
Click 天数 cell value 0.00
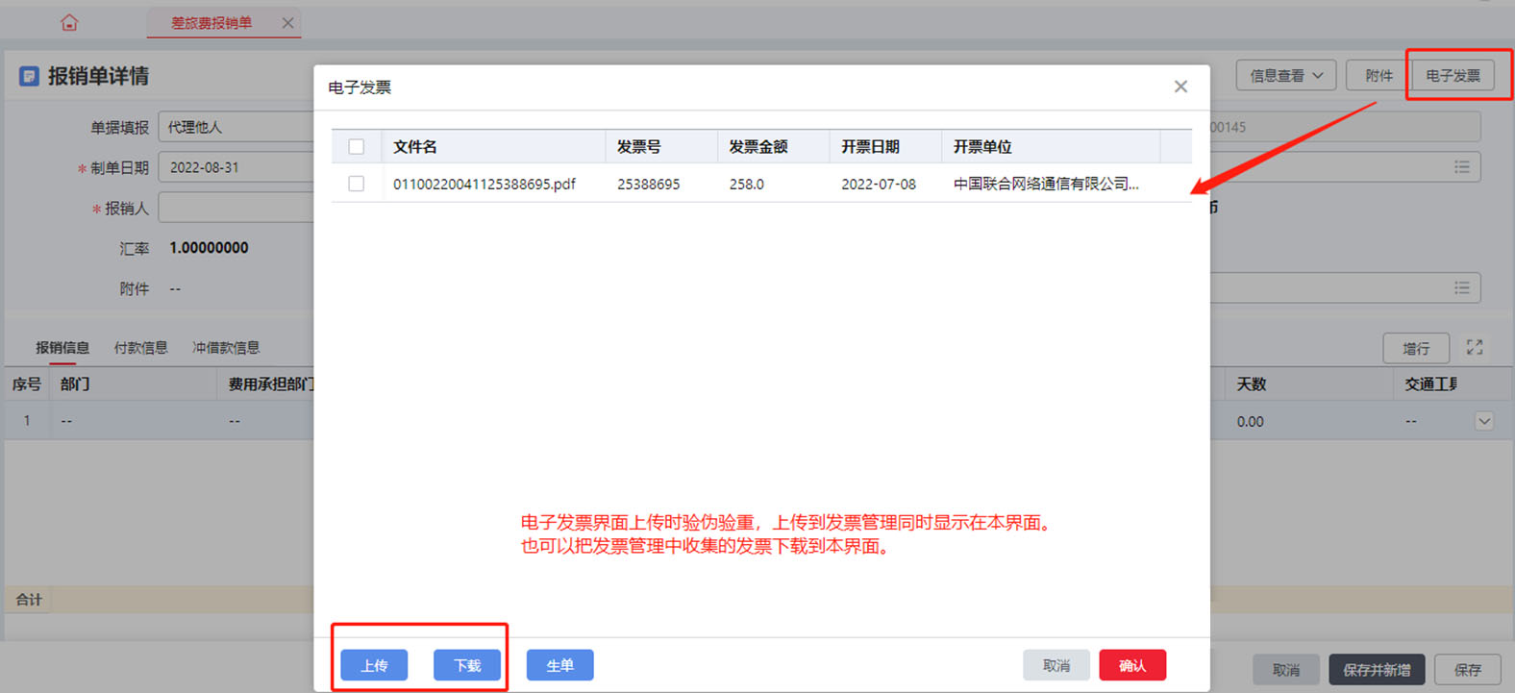pos(1251,421)
